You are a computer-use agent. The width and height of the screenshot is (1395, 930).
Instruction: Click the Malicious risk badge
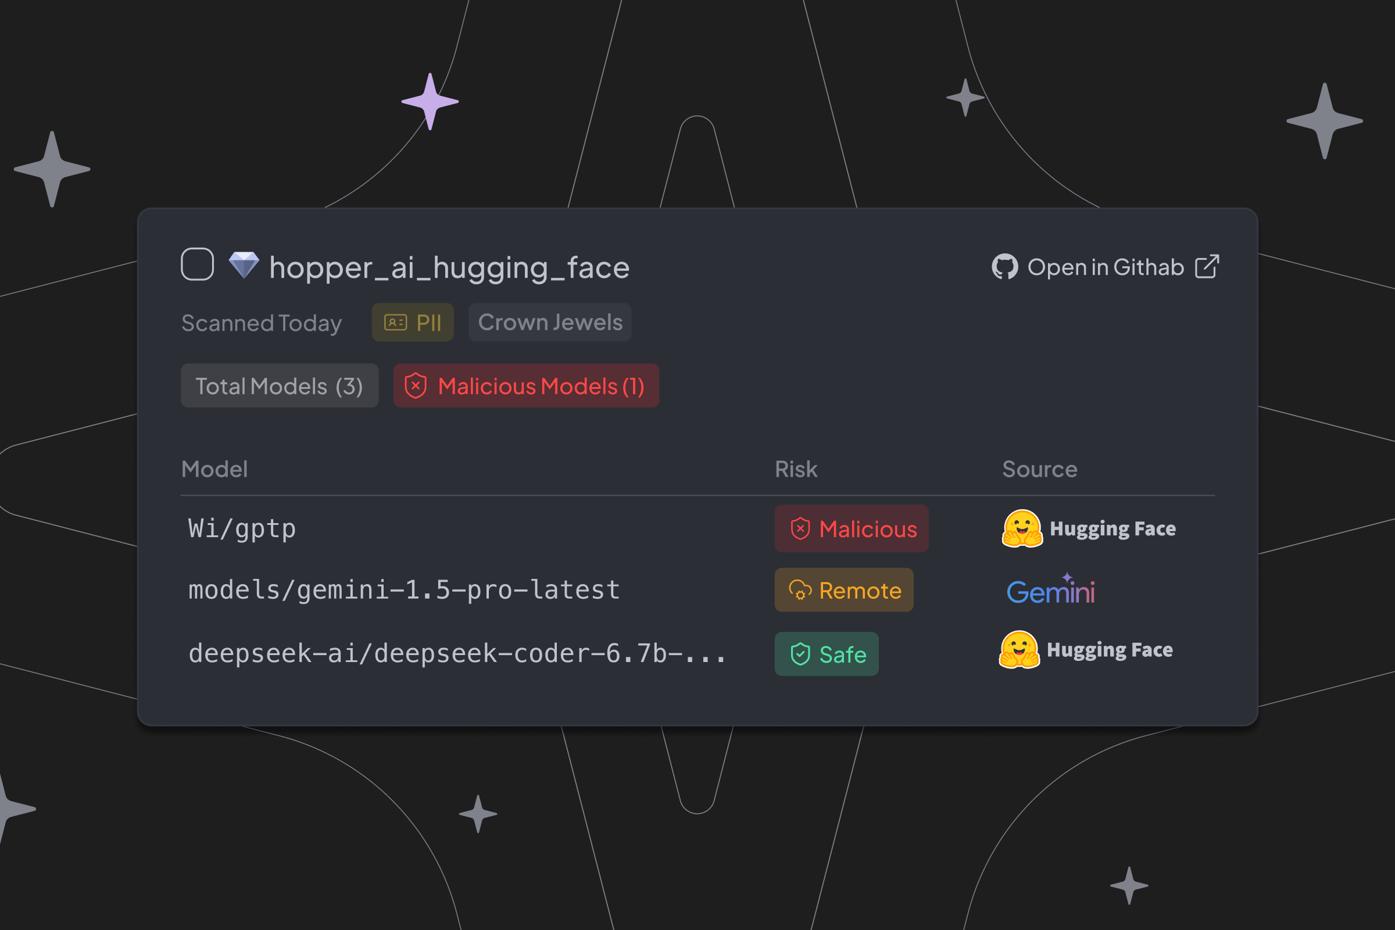pyautogui.click(x=851, y=528)
